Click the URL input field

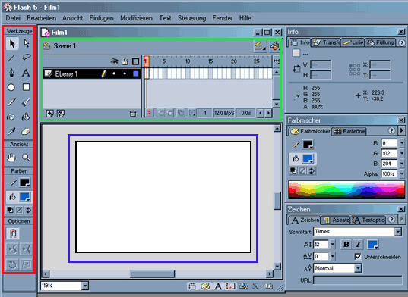358,280
